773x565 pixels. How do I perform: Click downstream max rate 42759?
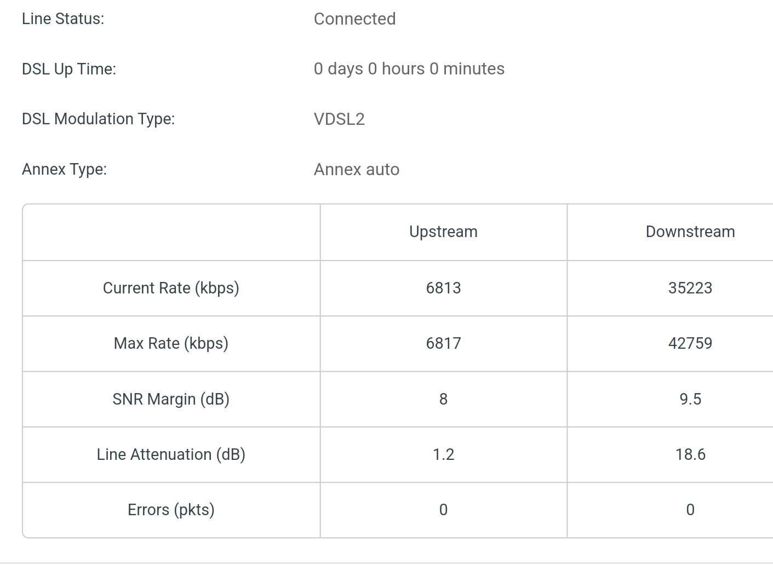tap(690, 343)
